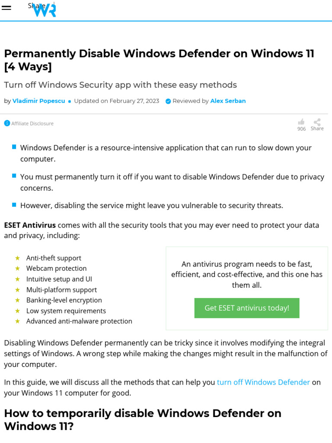Click the star beside Advanced anti-malware protection
This screenshot has height=443, width=332.
click(x=18, y=321)
